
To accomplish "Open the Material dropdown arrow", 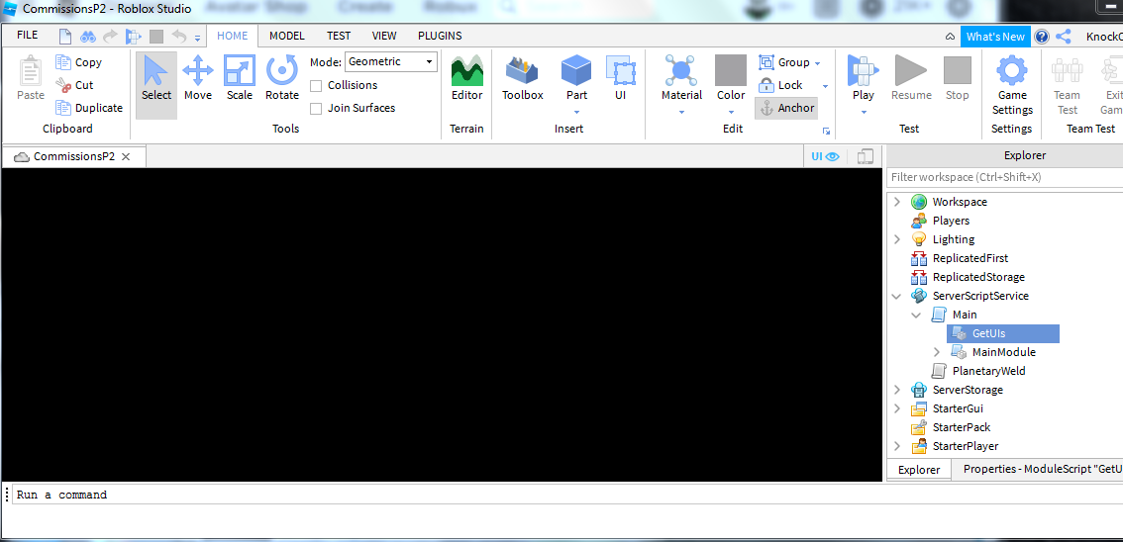I will coord(681,112).
